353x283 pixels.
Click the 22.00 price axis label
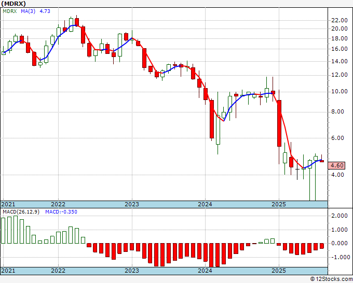tap(340, 20)
